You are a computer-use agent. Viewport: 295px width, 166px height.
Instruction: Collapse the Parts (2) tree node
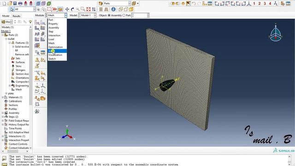point(3,35)
